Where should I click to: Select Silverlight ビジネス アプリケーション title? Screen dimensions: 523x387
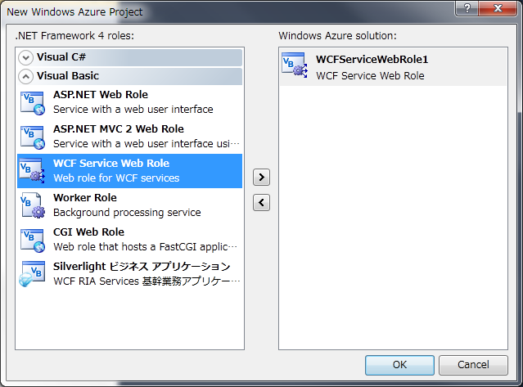142,267
